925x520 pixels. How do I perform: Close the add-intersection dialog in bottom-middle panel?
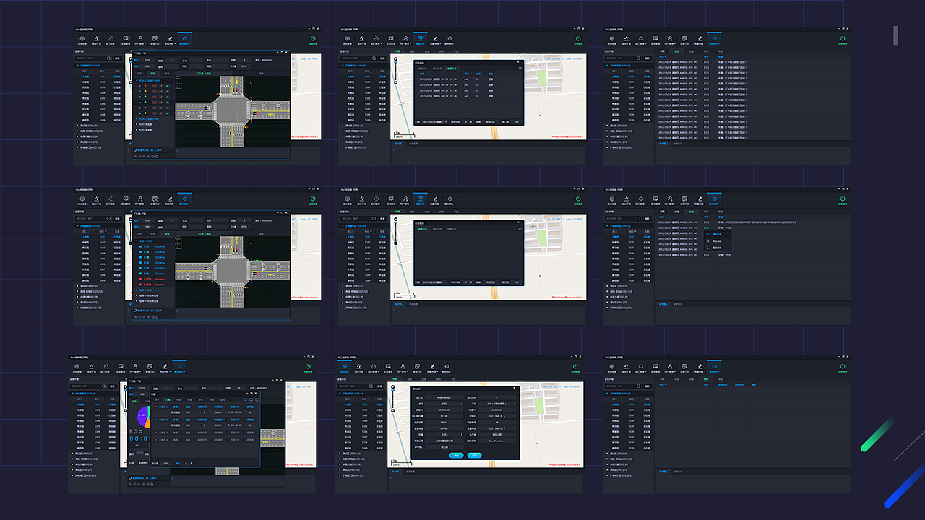(x=514, y=388)
